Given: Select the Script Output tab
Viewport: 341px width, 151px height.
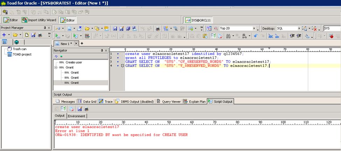Looking at the screenshot, I should [x=221, y=102].
